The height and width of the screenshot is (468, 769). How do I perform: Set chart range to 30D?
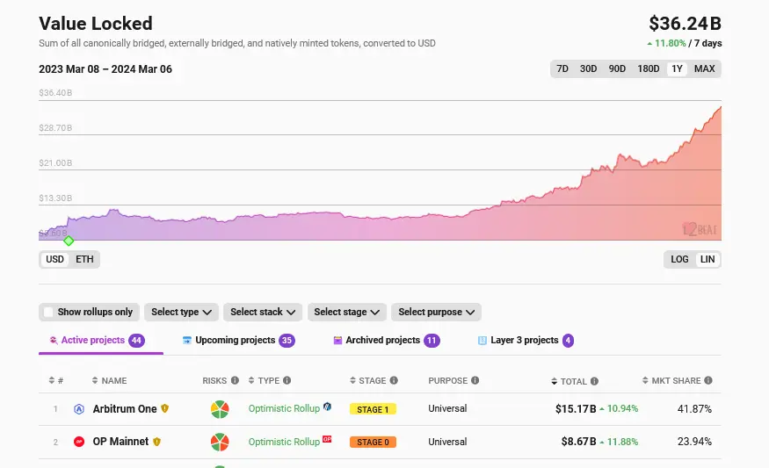[588, 68]
